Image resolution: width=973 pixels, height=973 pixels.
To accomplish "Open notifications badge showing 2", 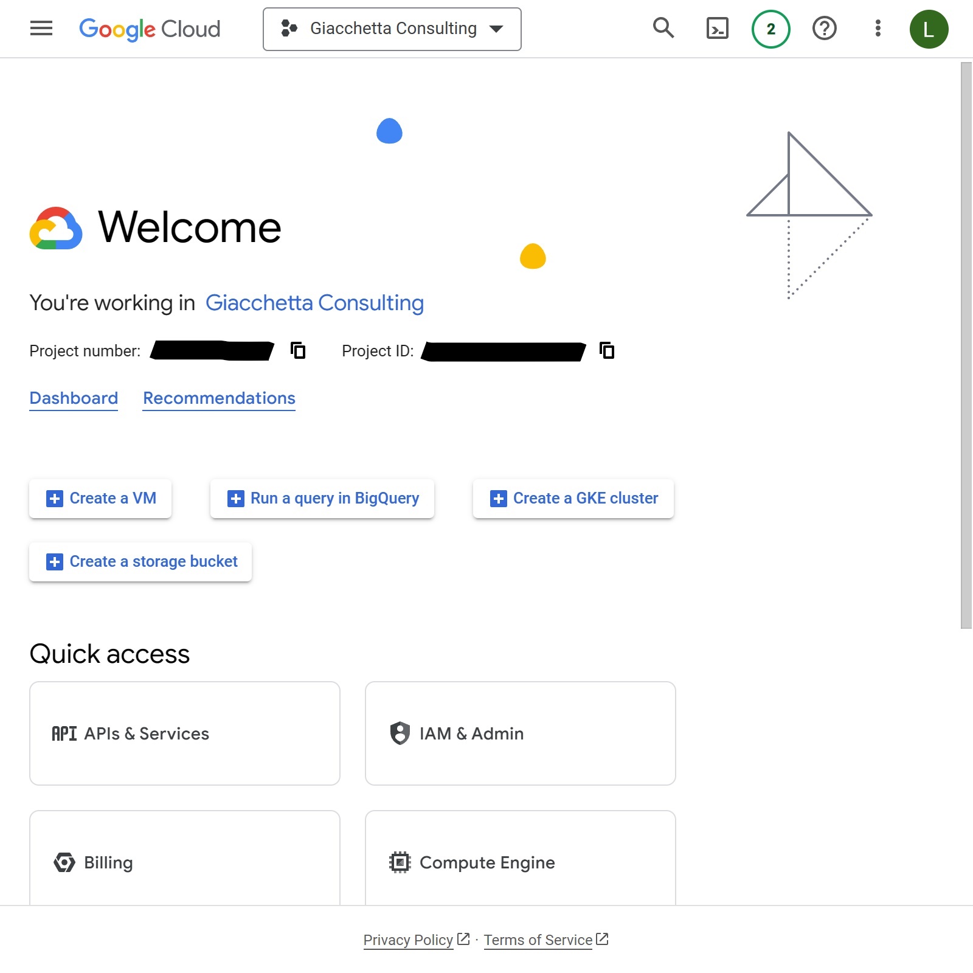I will click(x=770, y=29).
